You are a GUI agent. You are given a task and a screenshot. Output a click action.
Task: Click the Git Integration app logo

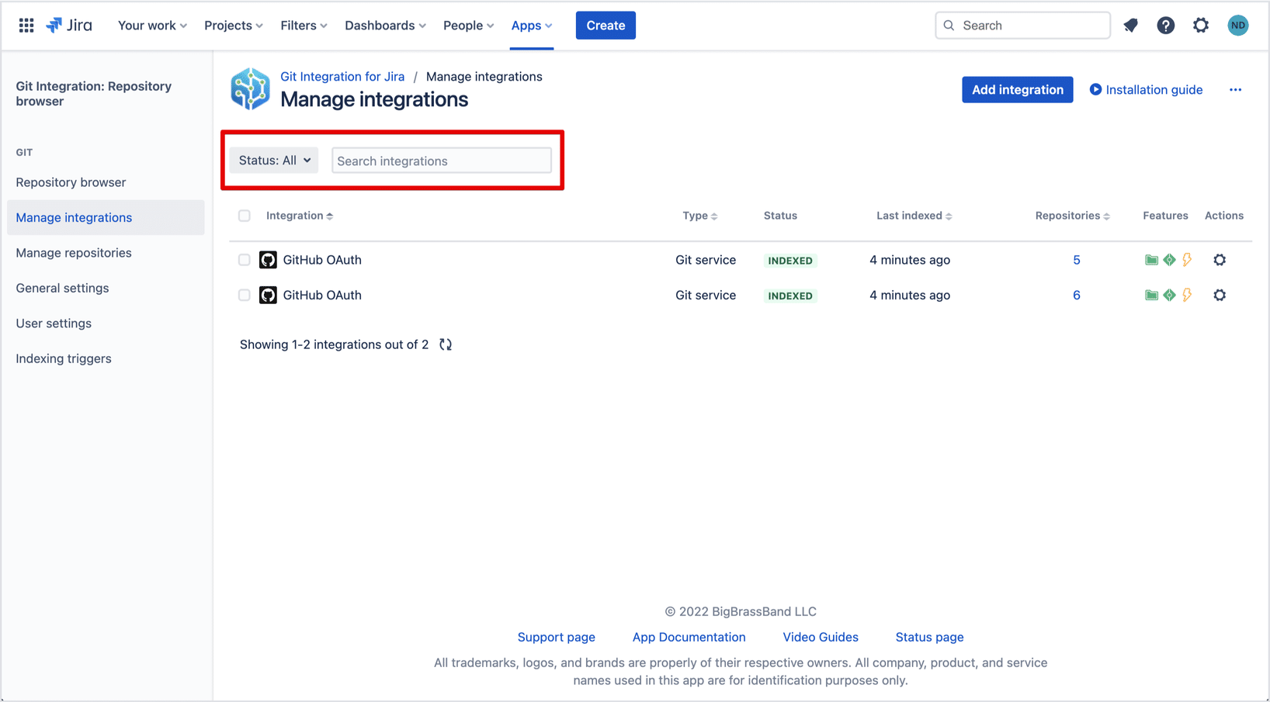coord(250,88)
